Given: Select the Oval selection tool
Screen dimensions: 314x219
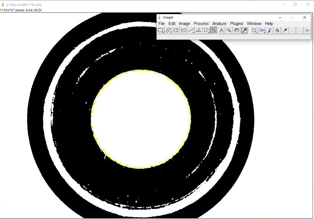Looking at the screenshot, I should [x=168, y=30].
